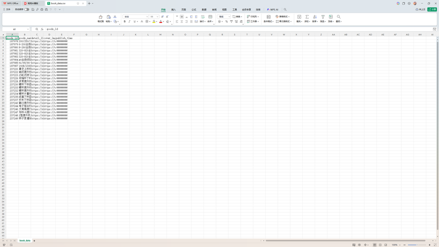
Task: Click the Cut scissors icon
Action: pyautogui.click(x=115, y=17)
